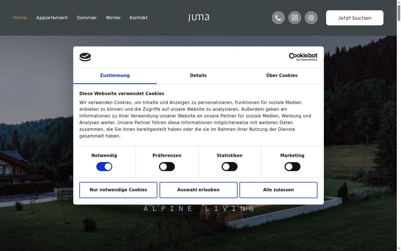401x251 pixels.
Task: Enable the Marketing cookie switch
Action: pos(292,167)
